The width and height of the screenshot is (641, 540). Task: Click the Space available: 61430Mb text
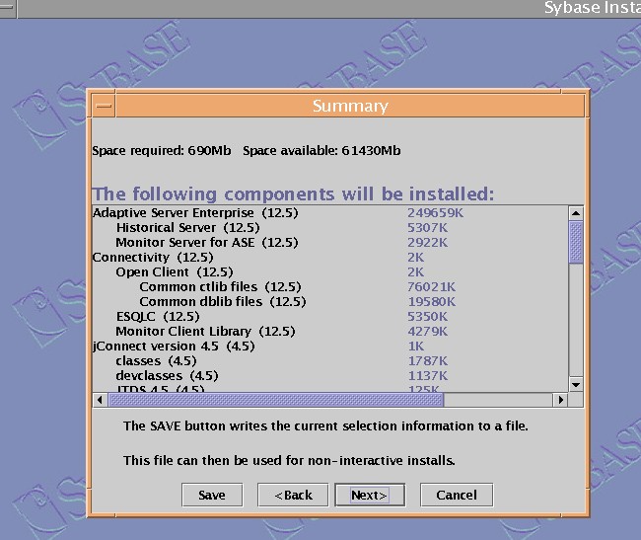(x=321, y=150)
